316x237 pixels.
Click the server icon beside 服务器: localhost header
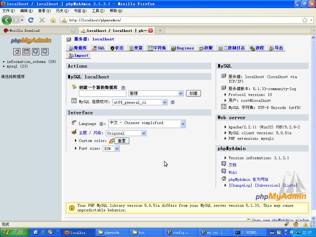[69, 39]
